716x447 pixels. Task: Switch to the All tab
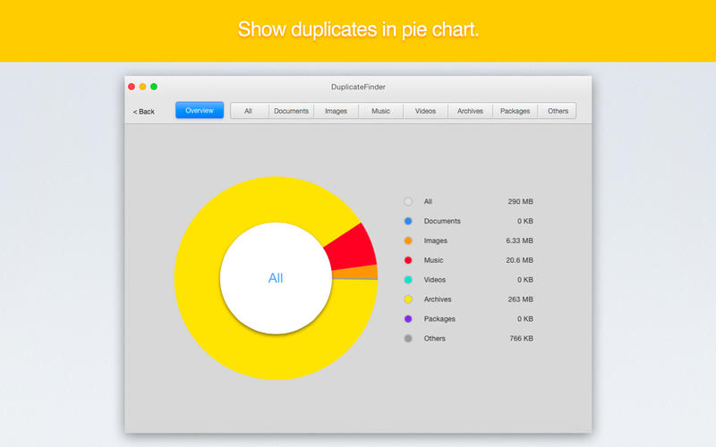250,111
